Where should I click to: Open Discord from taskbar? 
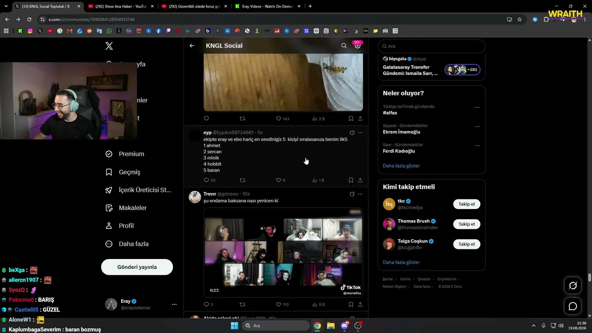point(344,326)
